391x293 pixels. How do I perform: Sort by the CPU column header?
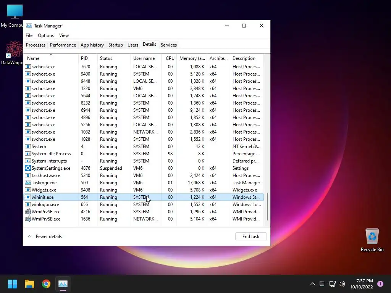169,58
